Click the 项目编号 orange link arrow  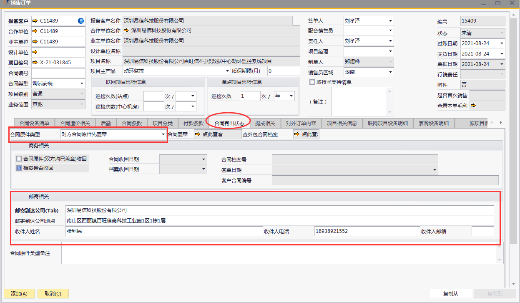[x=35, y=63]
